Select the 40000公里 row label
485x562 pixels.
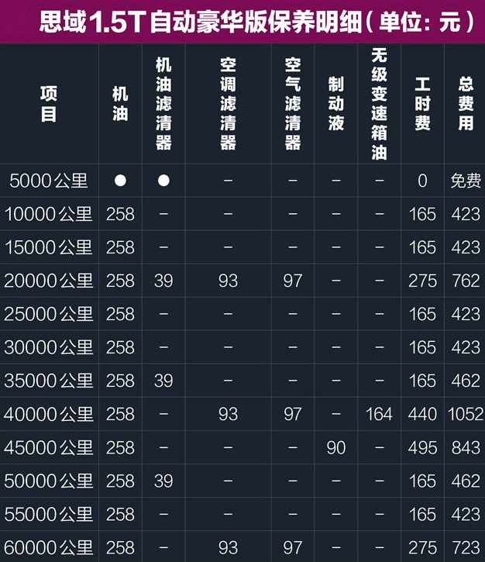[49, 415]
